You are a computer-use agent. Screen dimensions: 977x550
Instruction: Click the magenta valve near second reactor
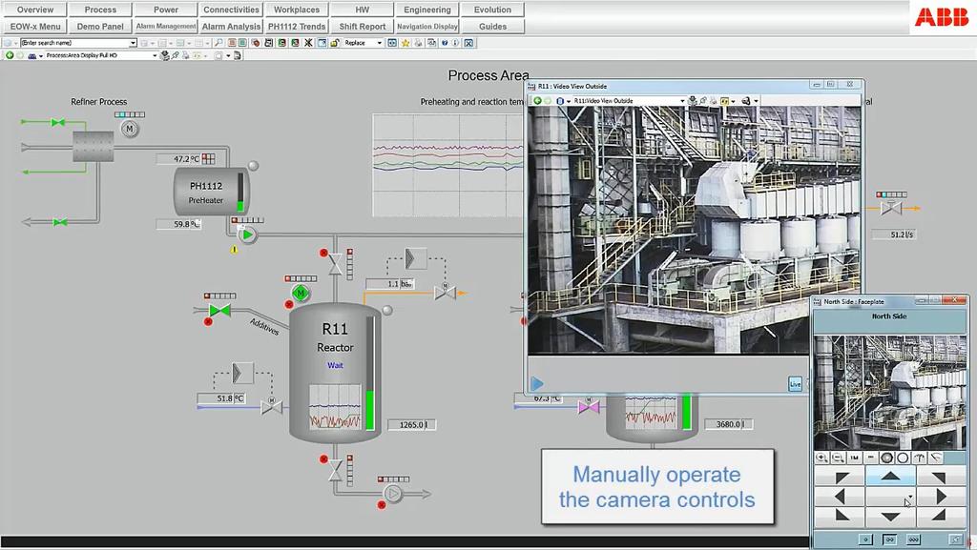pyautogui.click(x=588, y=408)
